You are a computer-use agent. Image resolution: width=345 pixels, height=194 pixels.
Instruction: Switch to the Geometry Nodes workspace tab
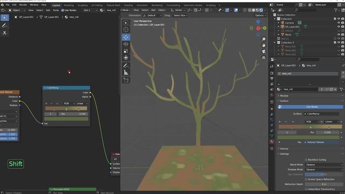[193, 5]
